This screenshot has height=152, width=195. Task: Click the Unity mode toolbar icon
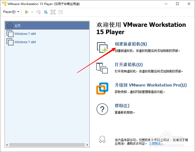tap(61, 12)
